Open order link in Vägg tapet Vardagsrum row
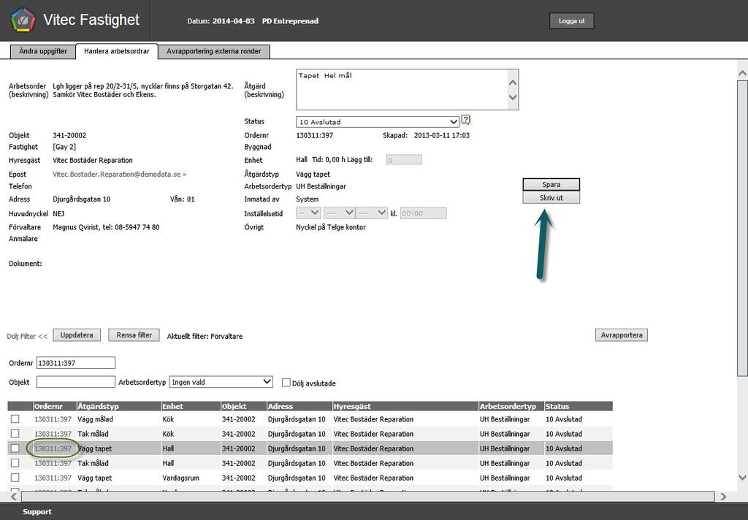Viewport: 748px width, 520px height. [x=53, y=478]
